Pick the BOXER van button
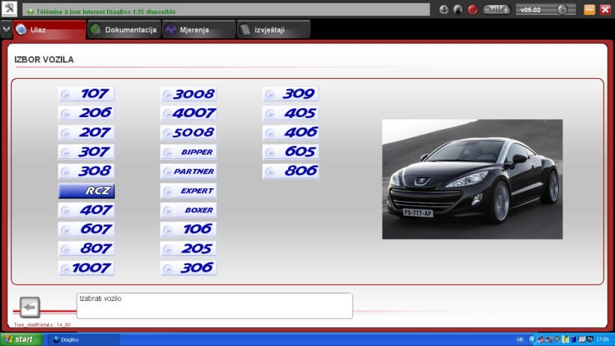615x346 pixels. coord(188,210)
